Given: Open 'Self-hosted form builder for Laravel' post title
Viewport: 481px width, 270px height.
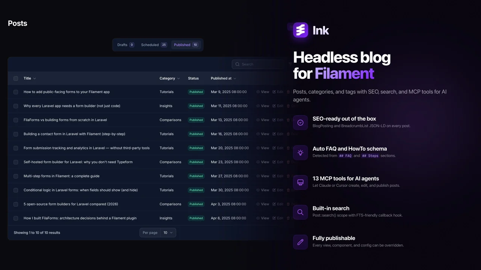Looking at the screenshot, I should 78,162.
